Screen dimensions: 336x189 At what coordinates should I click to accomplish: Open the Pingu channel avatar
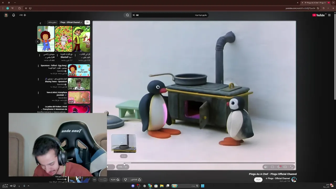click(294, 180)
